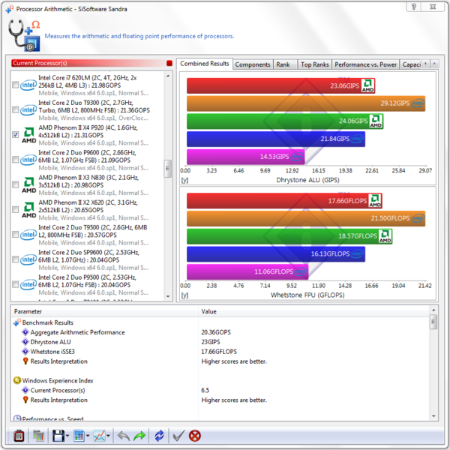Click the Windows Experience Index section icon

pyautogui.click(x=17, y=380)
